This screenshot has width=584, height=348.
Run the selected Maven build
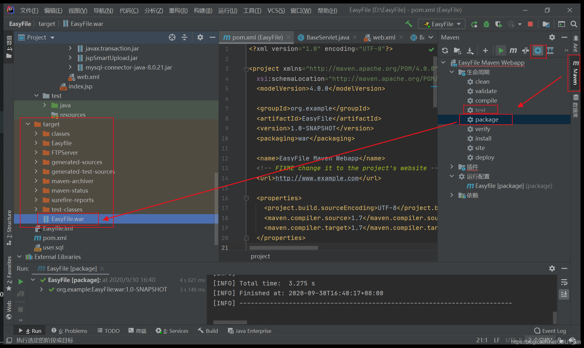point(501,51)
